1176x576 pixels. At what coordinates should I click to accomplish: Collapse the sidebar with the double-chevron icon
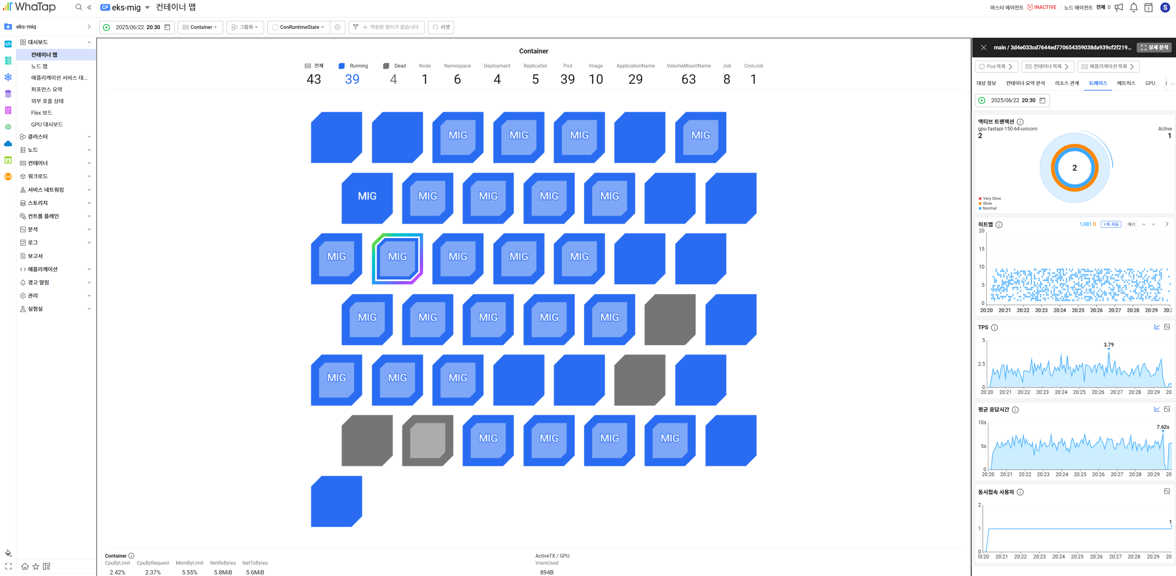coord(89,7)
